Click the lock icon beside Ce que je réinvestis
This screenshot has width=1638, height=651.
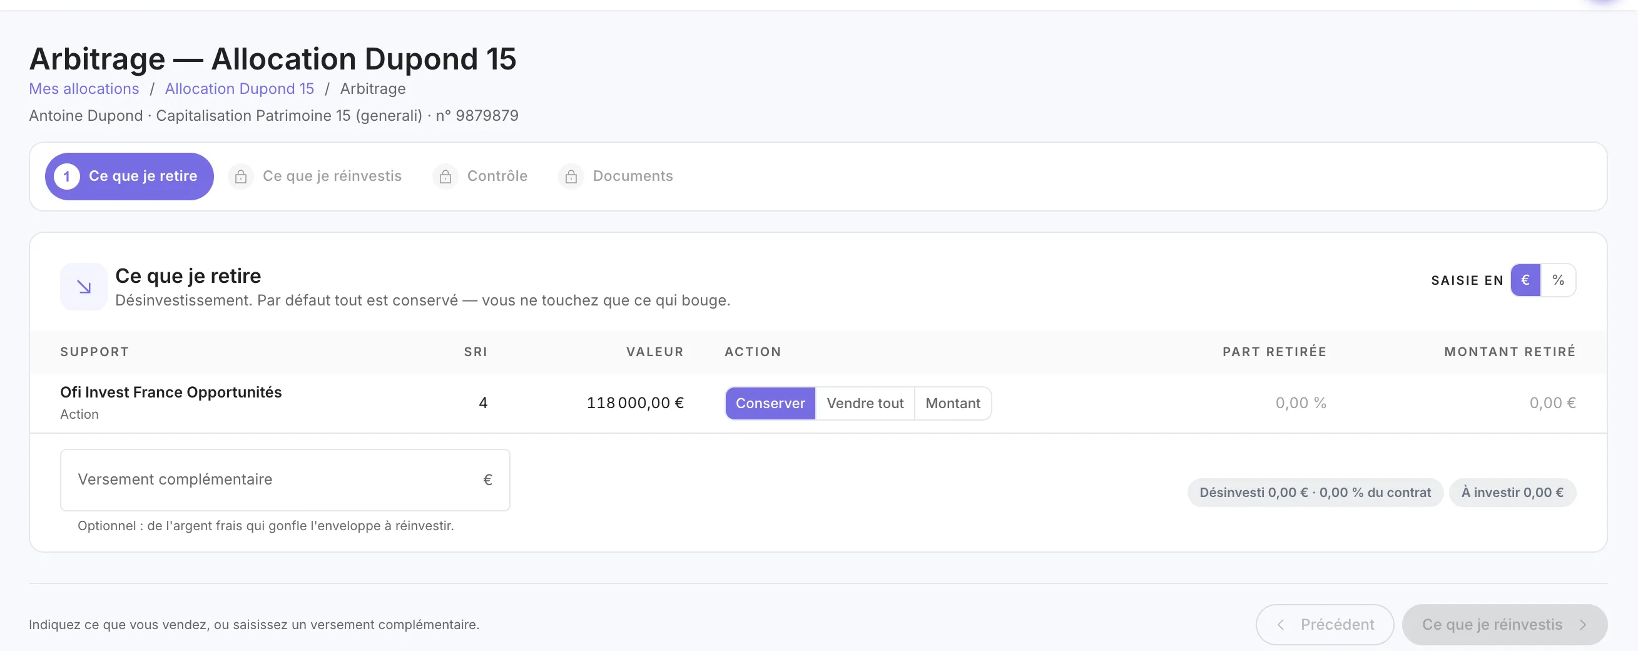coord(241,177)
